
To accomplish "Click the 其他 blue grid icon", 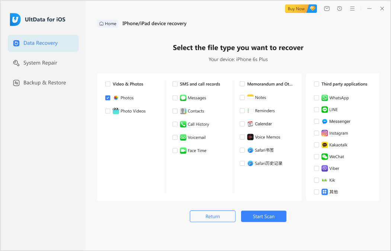I will [324, 192].
